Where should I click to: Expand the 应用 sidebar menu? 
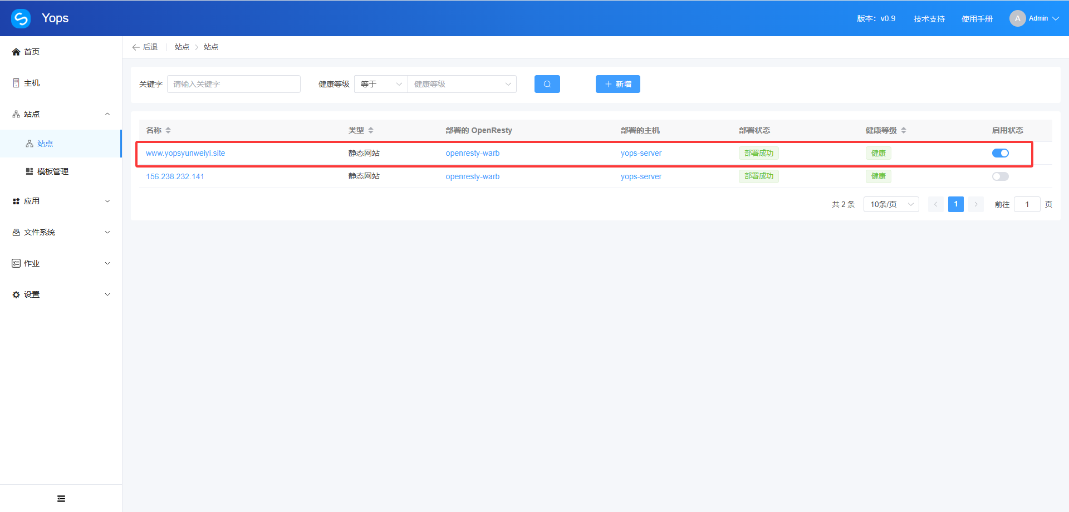click(61, 201)
